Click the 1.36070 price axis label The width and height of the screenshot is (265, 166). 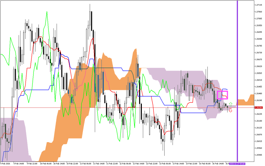(x=259, y=135)
